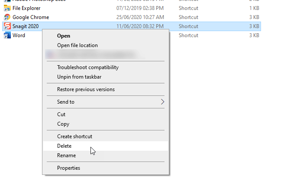Cut the selected Snagit shortcut
303x187 pixels.
(61, 114)
